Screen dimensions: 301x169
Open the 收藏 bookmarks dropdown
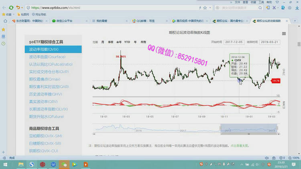(x=9, y=14)
